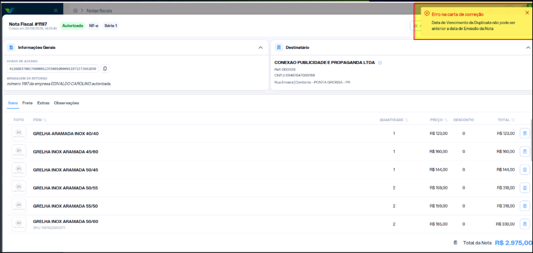Image resolution: width=533 pixels, height=253 pixels.
Task: Click the R$ 330,00 total cell
Action: 505,224
